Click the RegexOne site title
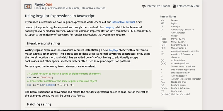This screenshot has width=223, height=111. (x=43, y=4)
